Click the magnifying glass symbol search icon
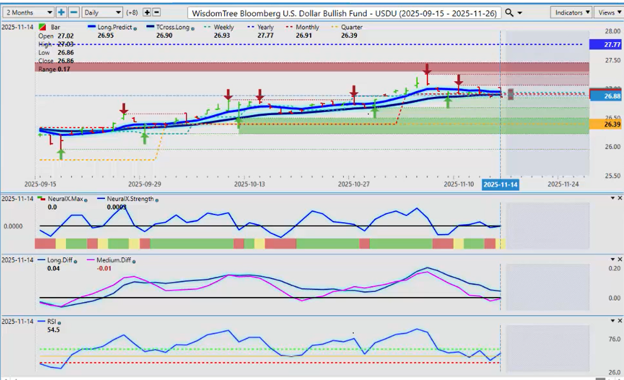 tap(510, 13)
